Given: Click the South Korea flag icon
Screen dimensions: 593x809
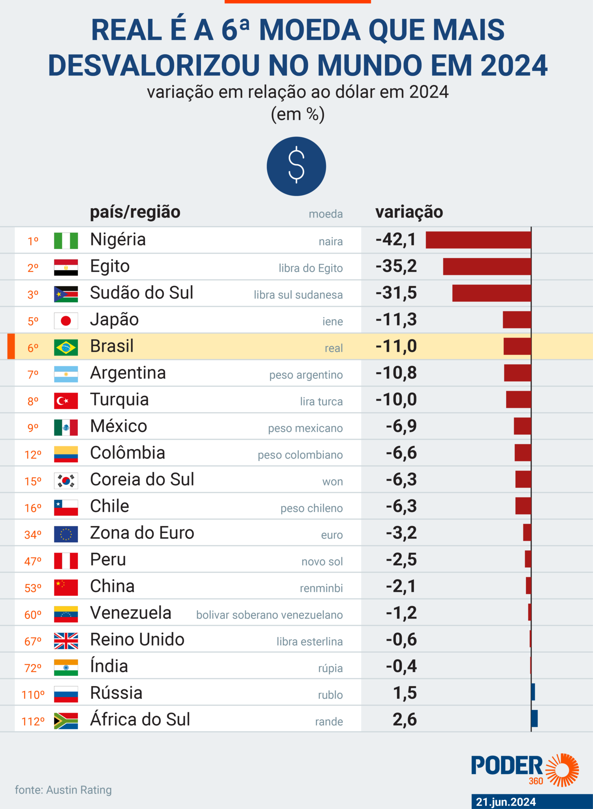Looking at the screenshot, I should pos(66,481).
